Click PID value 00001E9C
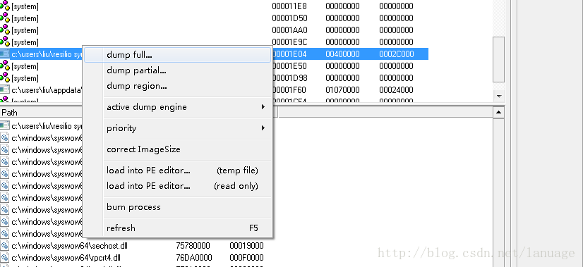583x267 pixels. (289, 42)
